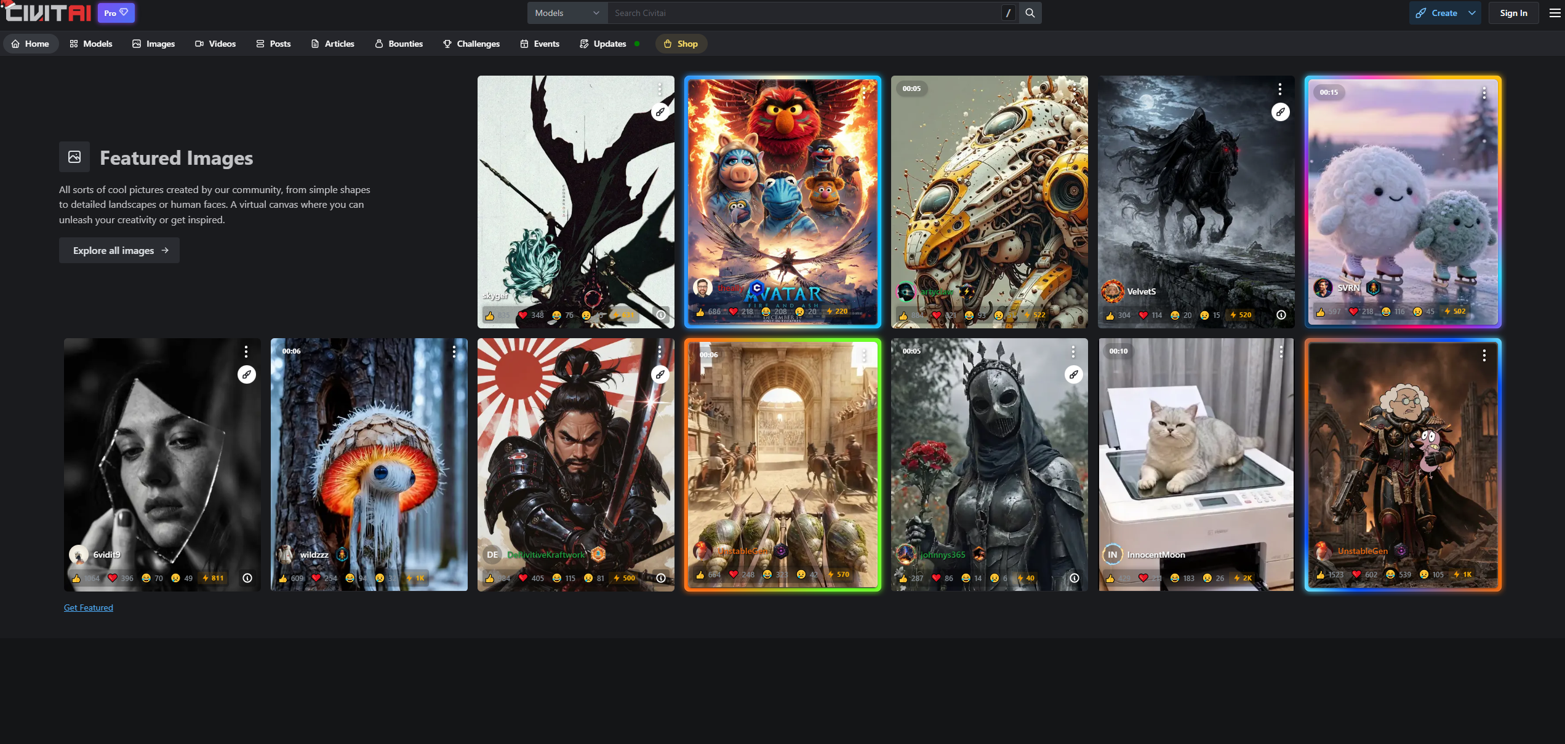
Task: Open the Pro membership badge
Action: pos(116,13)
